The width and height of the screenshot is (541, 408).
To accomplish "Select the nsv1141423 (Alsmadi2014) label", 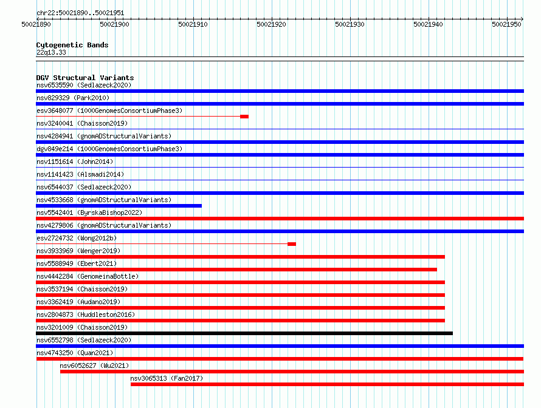I will (x=80, y=174).
